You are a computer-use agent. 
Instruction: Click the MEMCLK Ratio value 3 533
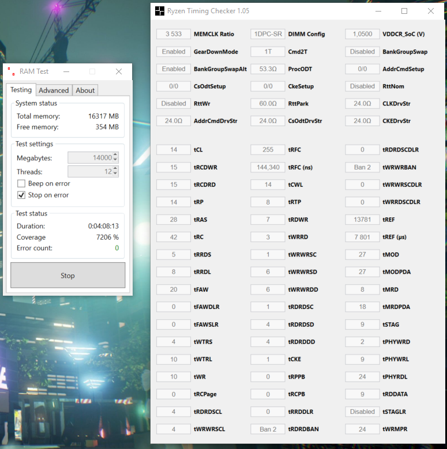pos(174,34)
